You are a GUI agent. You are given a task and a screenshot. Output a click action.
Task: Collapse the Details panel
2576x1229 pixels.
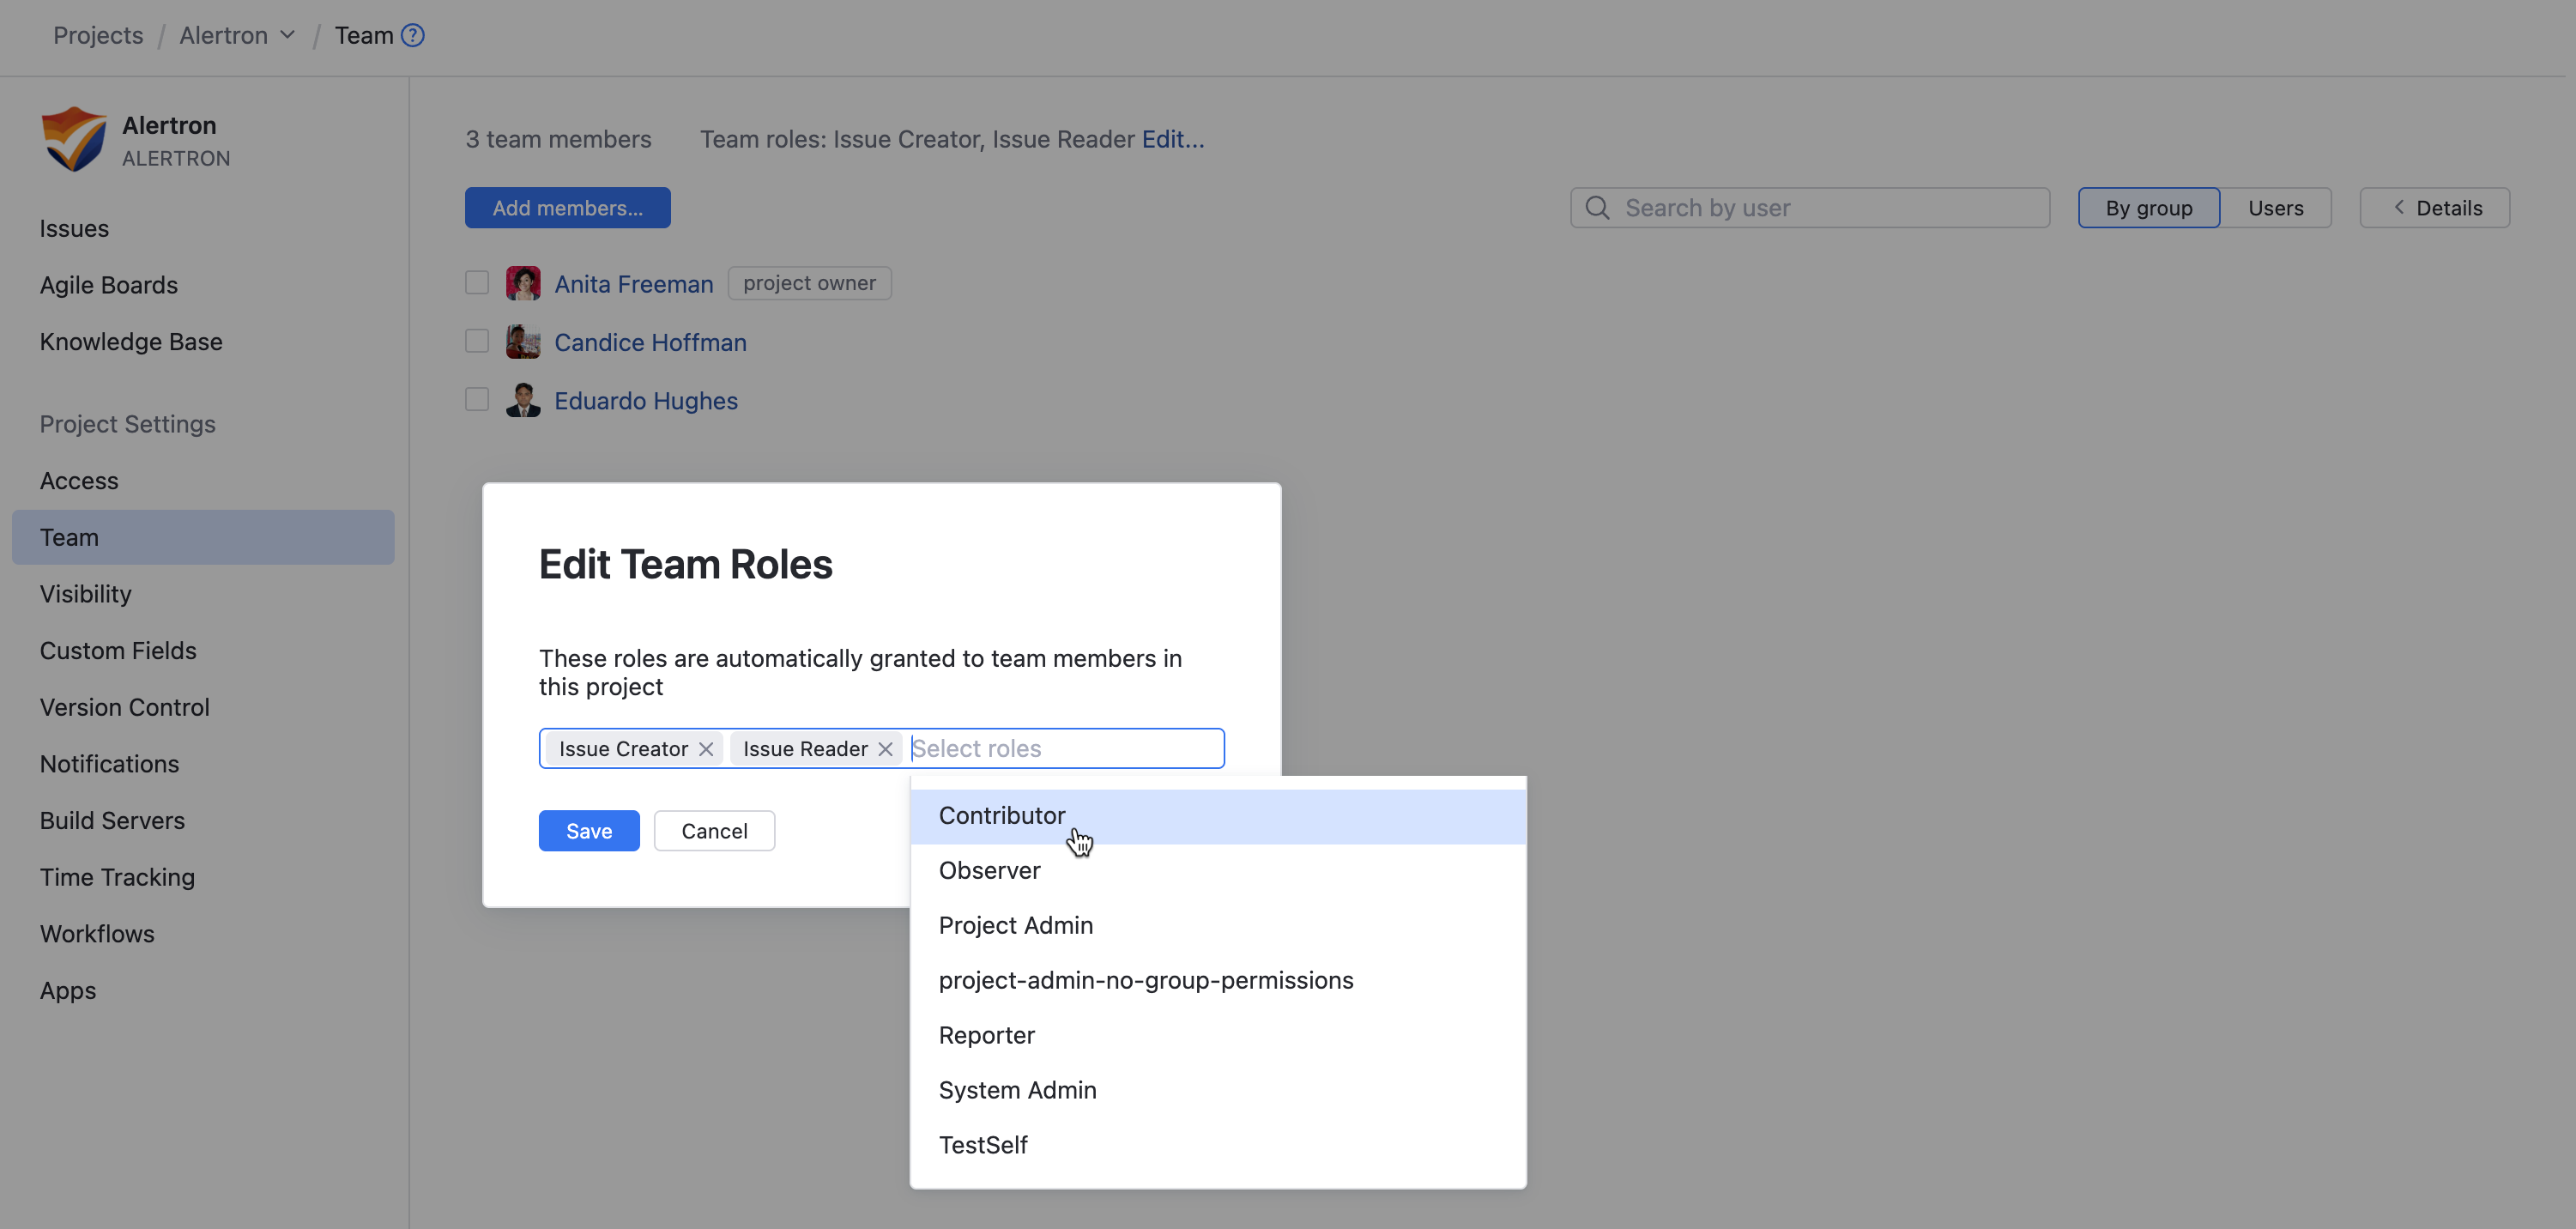tap(2434, 208)
